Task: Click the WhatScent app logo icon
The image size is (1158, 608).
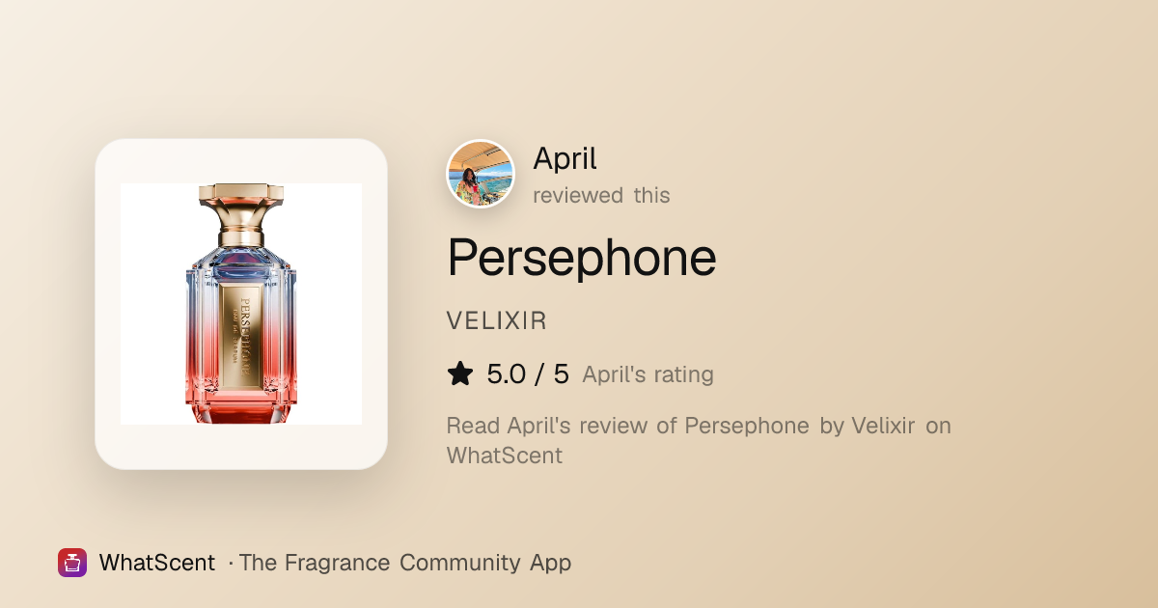Action: [x=72, y=563]
